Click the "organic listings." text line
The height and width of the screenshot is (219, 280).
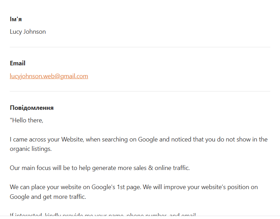click(31, 149)
